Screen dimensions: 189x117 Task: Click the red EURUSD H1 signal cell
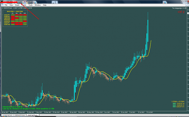click(x=13, y=17)
